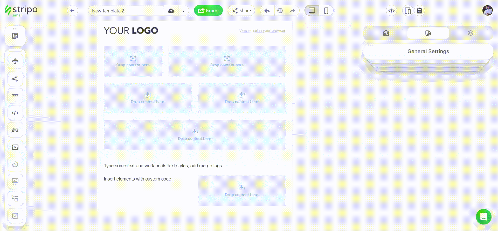Click drop area beside Insert elements text
This screenshot has width=498, height=231.
pos(241,191)
